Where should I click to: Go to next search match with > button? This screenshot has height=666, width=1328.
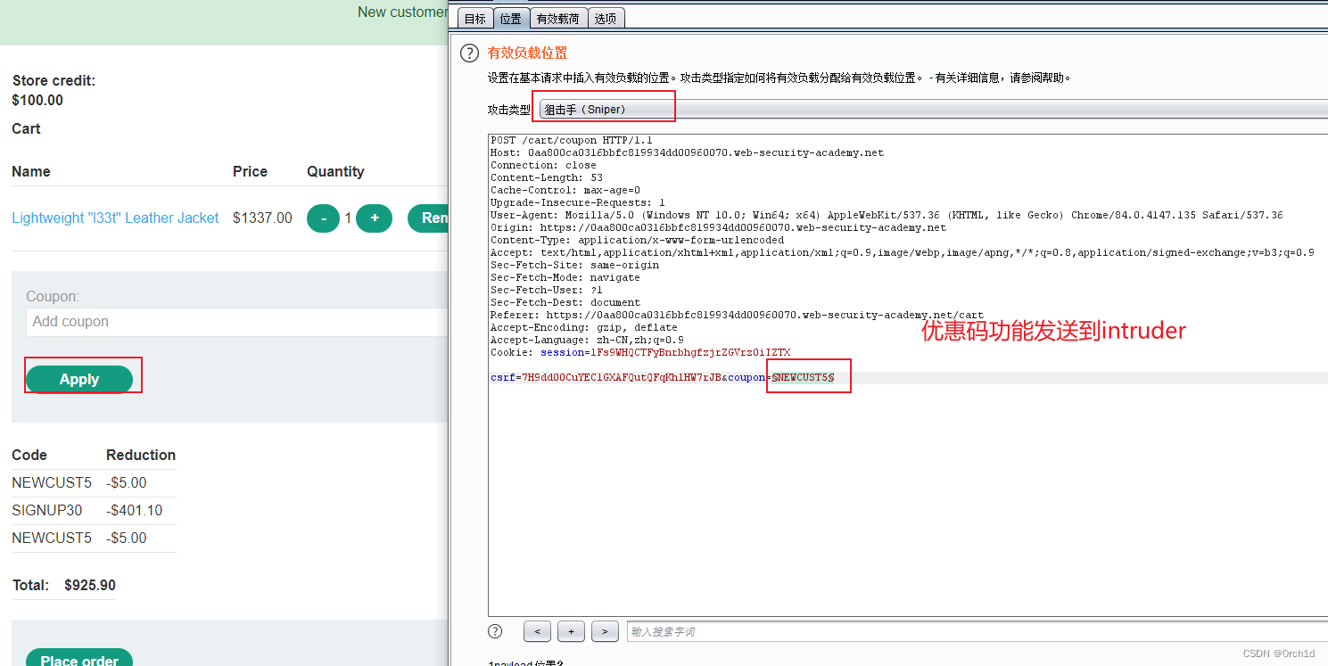click(605, 632)
